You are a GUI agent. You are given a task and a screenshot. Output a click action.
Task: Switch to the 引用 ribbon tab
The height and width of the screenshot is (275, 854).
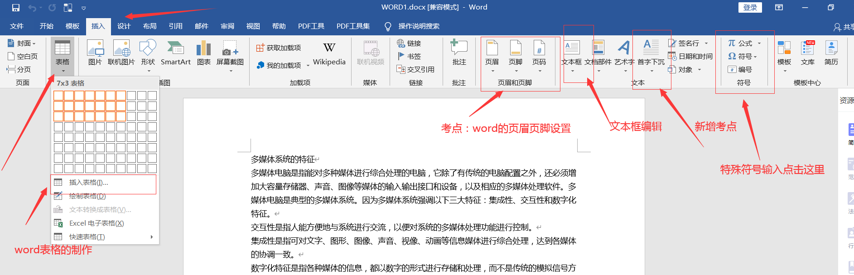[x=175, y=26]
